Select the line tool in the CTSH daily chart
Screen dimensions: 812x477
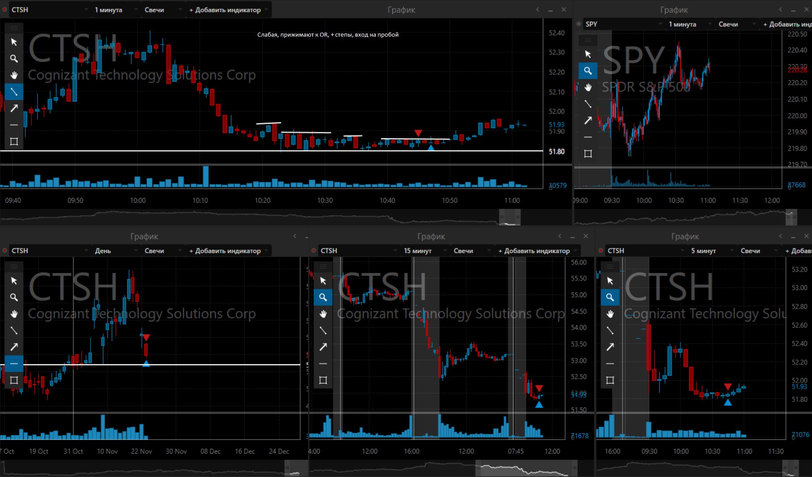(14, 330)
